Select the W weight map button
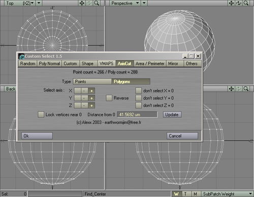Image resolution: width=254 pixels, height=197 pixels. tap(177, 194)
